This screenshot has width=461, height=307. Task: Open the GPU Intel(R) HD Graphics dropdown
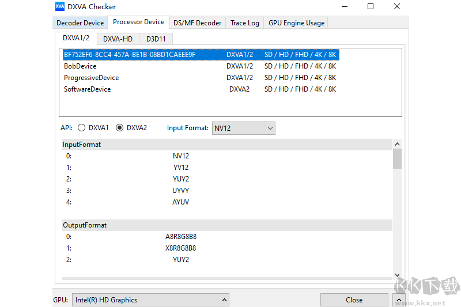(x=150, y=300)
